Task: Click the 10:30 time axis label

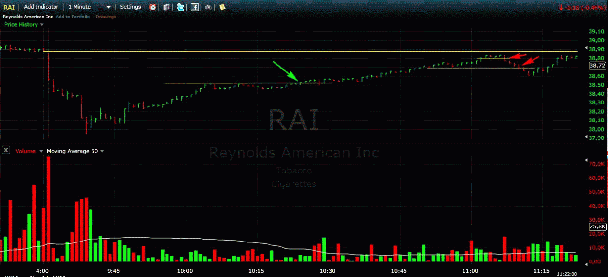Action: [x=327, y=271]
